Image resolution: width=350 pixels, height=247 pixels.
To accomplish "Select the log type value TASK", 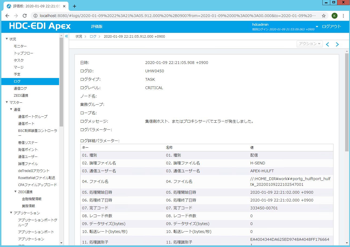I will [x=150, y=79].
